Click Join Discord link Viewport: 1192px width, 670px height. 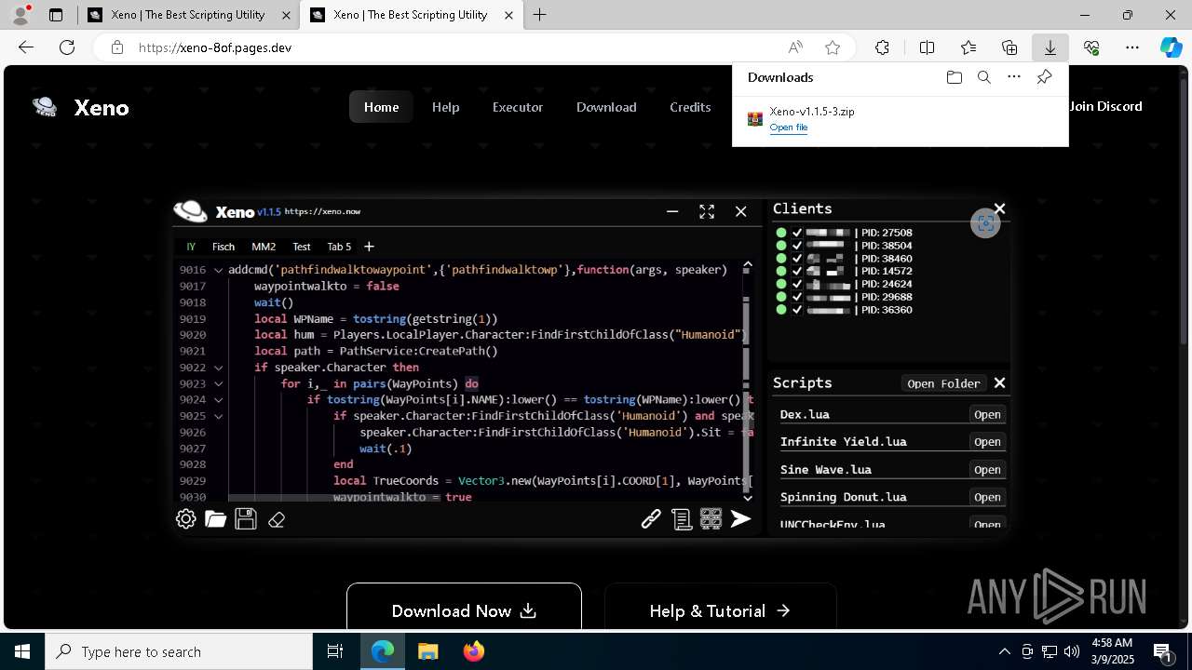[1105, 106]
